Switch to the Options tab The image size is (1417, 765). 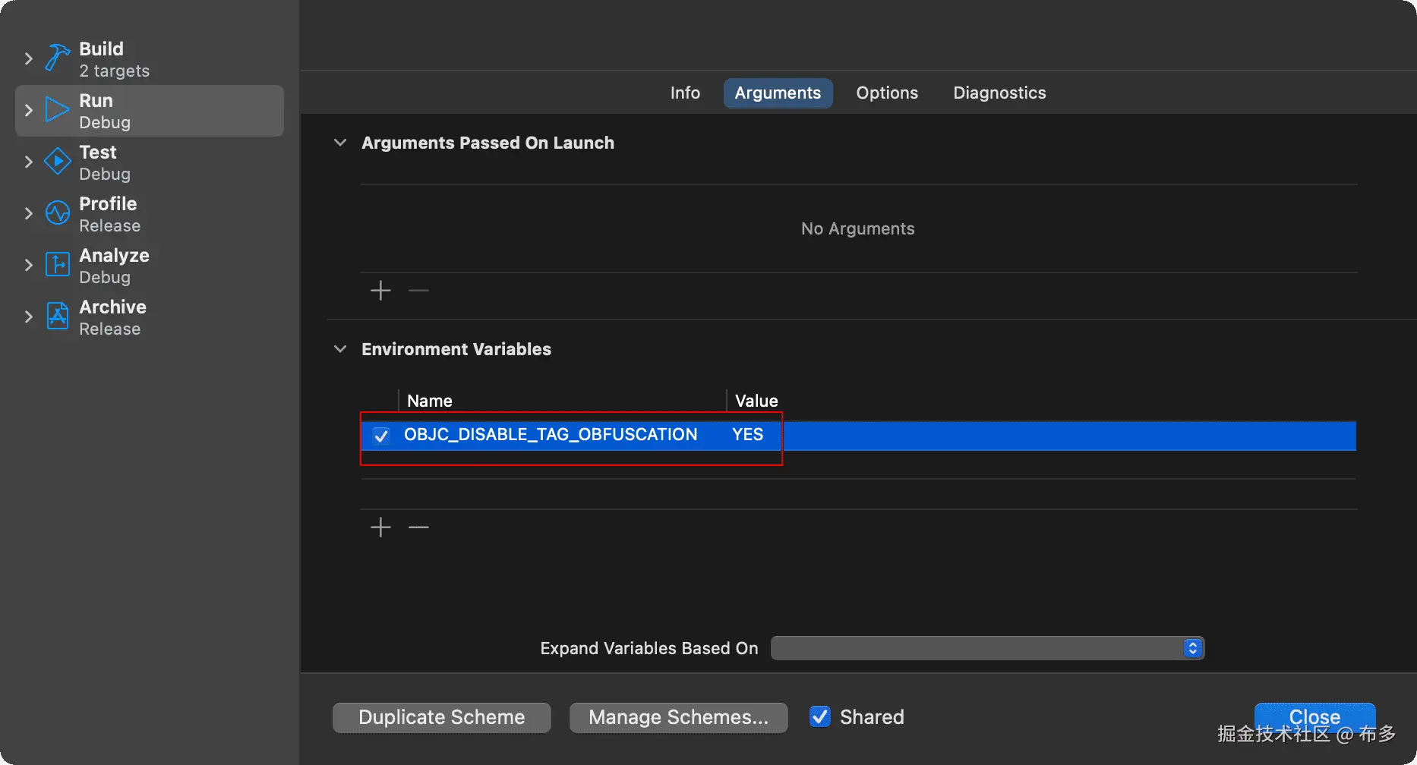[x=887, y=93]
